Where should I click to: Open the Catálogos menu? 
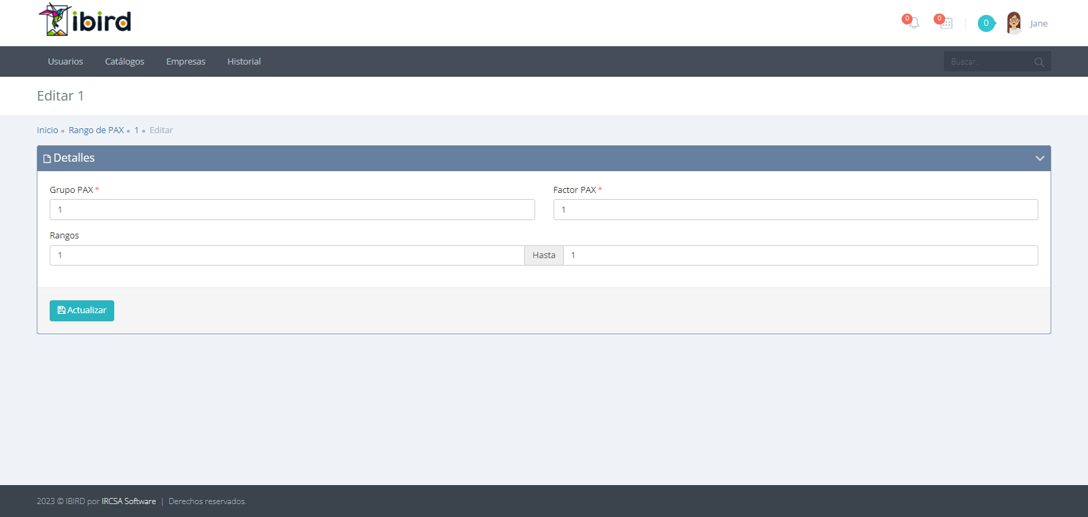124,61
